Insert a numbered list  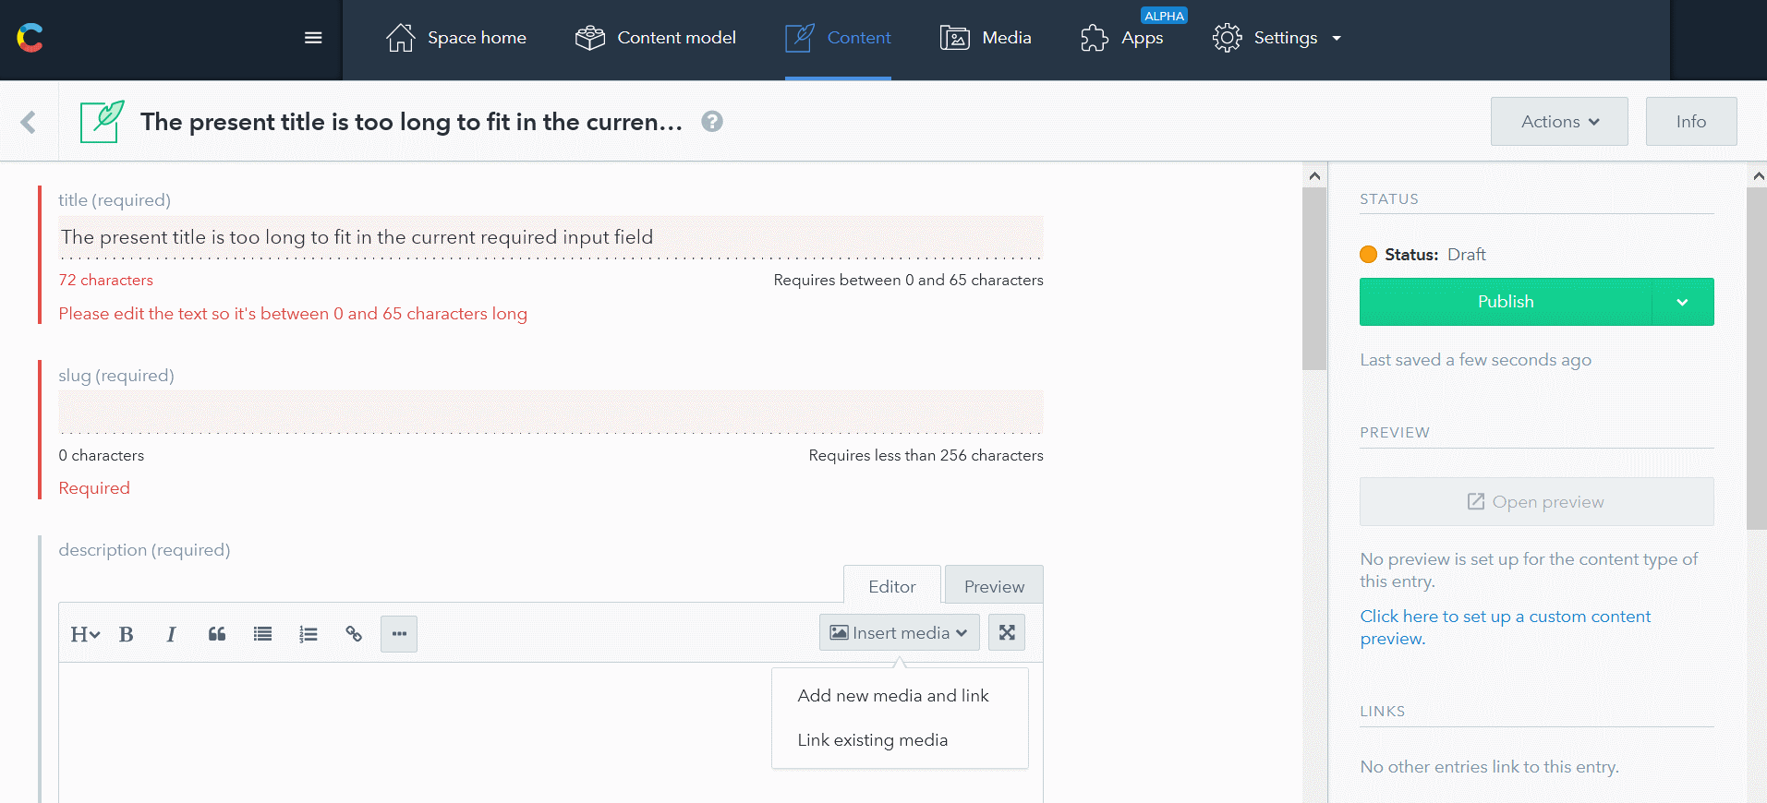pyautogui.click(x=309, y=634)
